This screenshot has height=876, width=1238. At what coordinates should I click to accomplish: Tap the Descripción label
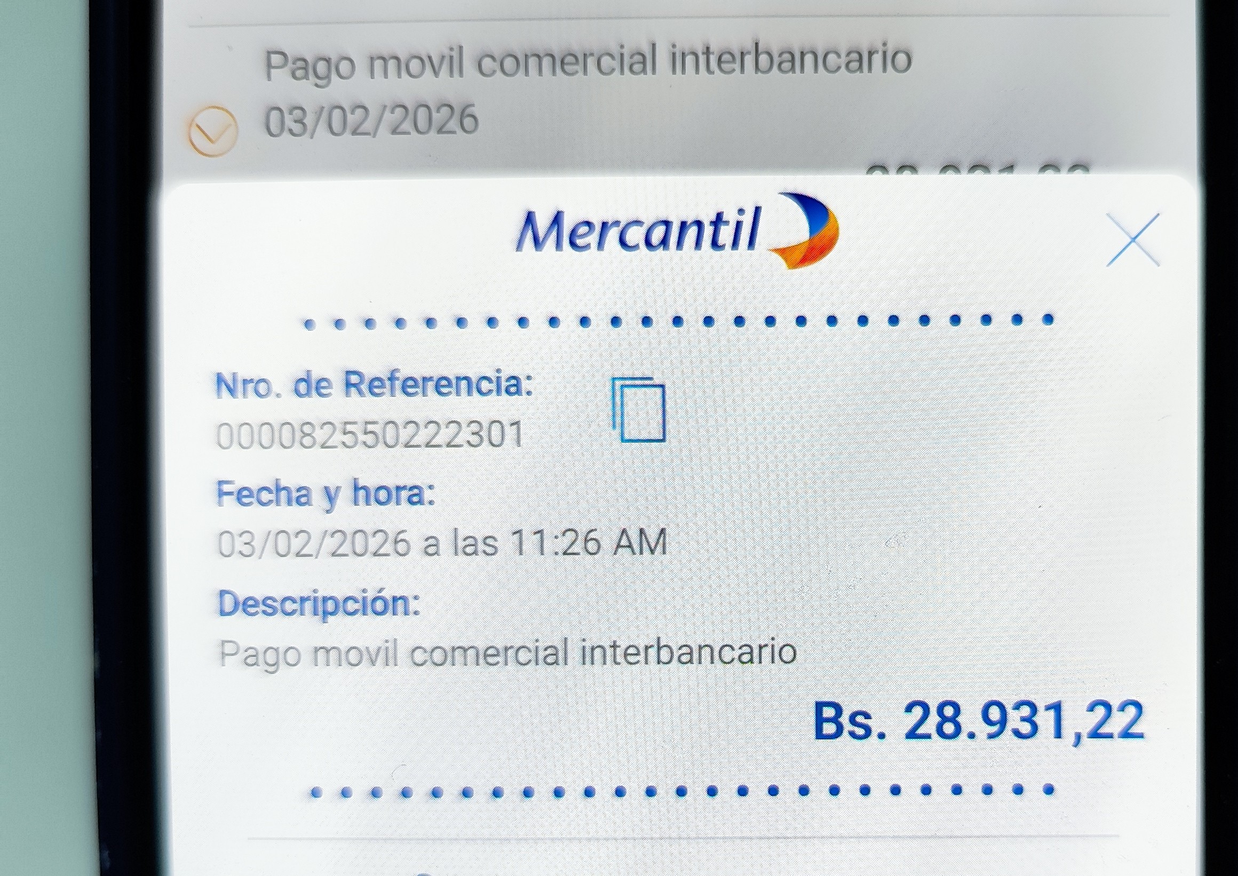pyautogui.click(x=319, y=603)
